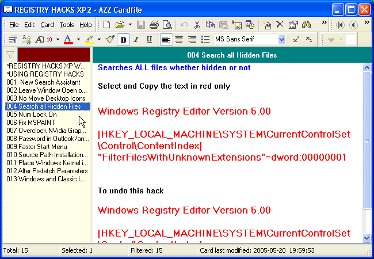Screen dimensions: 374x259
Task: Click the Card last modified status text
Action: point(257,250)
